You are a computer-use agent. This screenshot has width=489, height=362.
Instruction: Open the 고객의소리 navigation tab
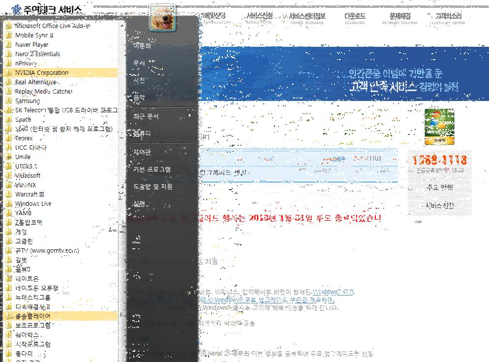[x=448, y=18]
